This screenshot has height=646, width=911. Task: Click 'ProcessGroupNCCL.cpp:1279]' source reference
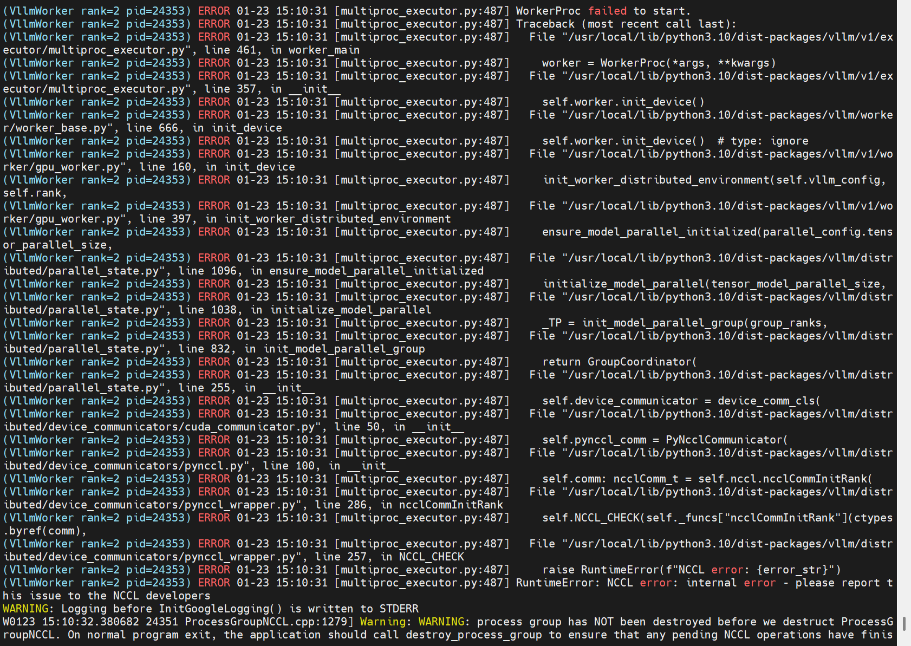pyautogui.click(x=269, y=622)
